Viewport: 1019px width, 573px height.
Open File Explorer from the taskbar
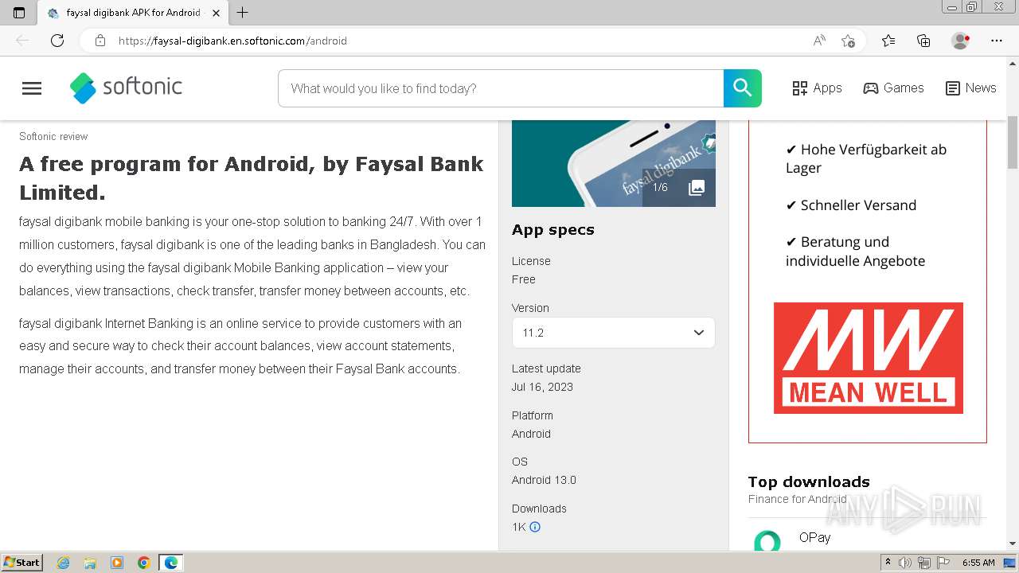(90, 563)
